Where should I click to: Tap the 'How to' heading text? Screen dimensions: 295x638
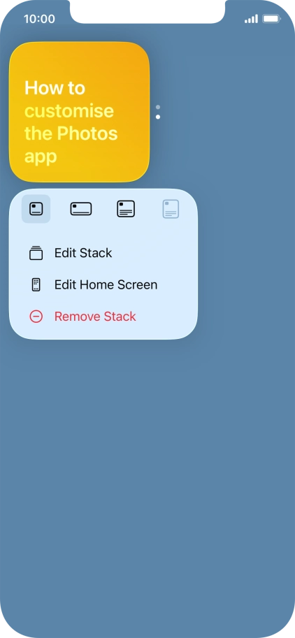tap(55, 88)
